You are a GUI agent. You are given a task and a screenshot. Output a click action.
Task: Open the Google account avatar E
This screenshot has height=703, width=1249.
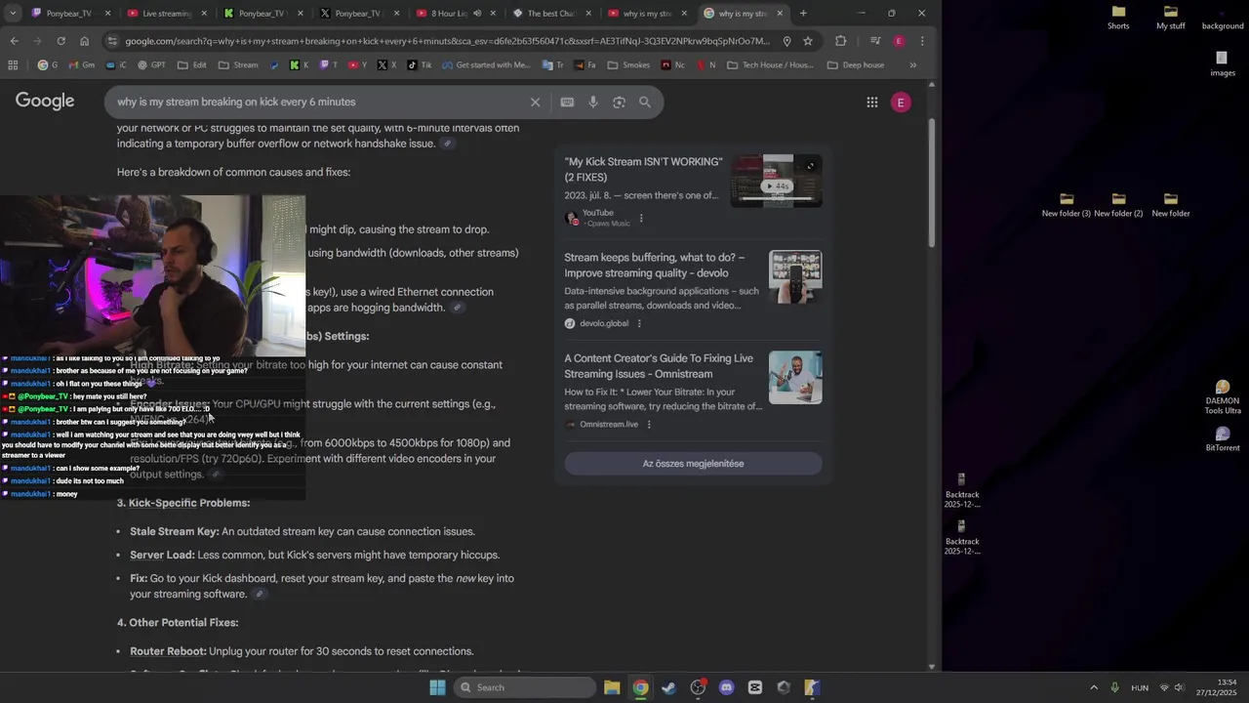point(901,103)
